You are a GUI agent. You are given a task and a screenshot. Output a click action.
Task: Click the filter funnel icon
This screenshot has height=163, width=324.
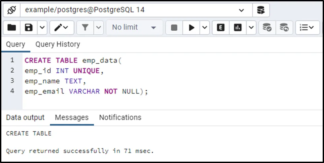[x=85, y=28]
